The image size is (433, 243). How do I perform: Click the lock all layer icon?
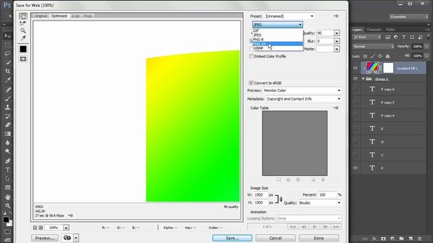click(x=388, y=56)
